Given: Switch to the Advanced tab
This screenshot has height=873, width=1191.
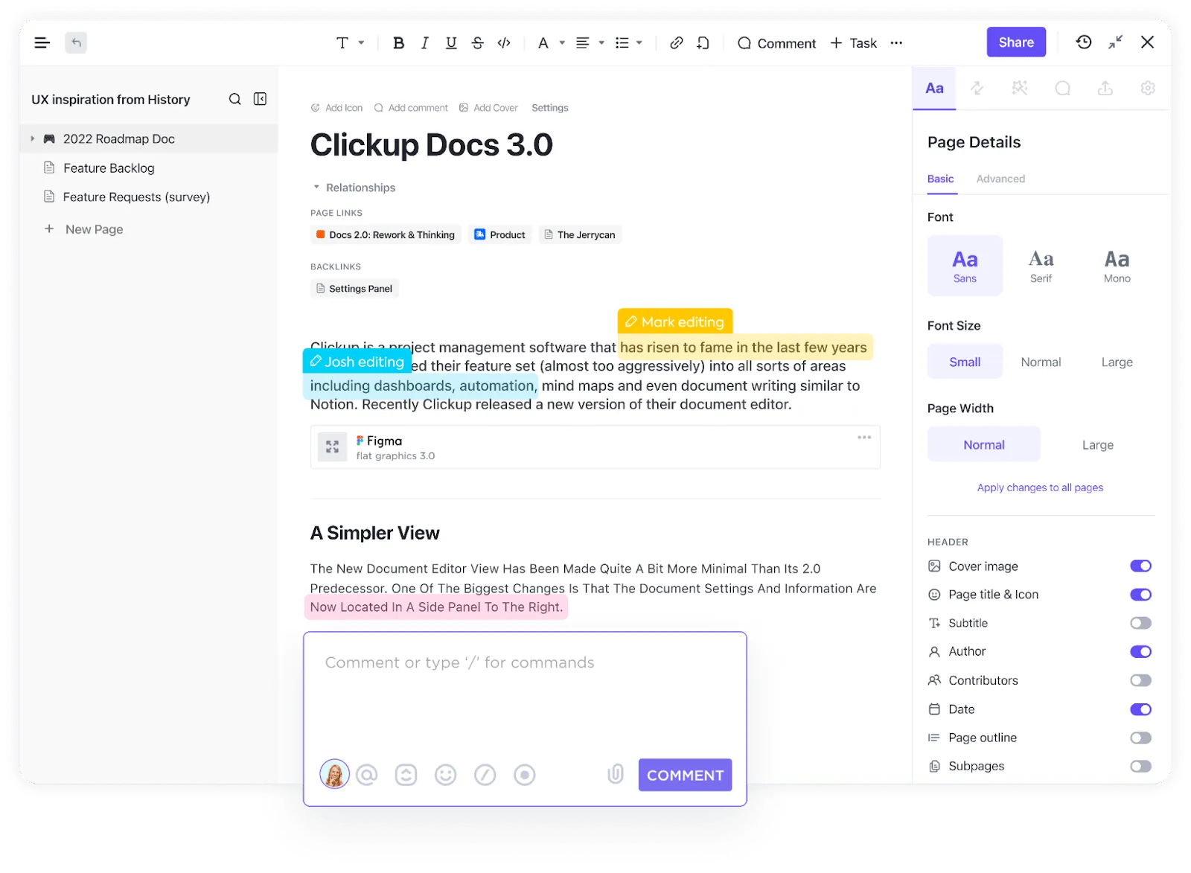Looking at the screenshot, I should pos(1000,179).
